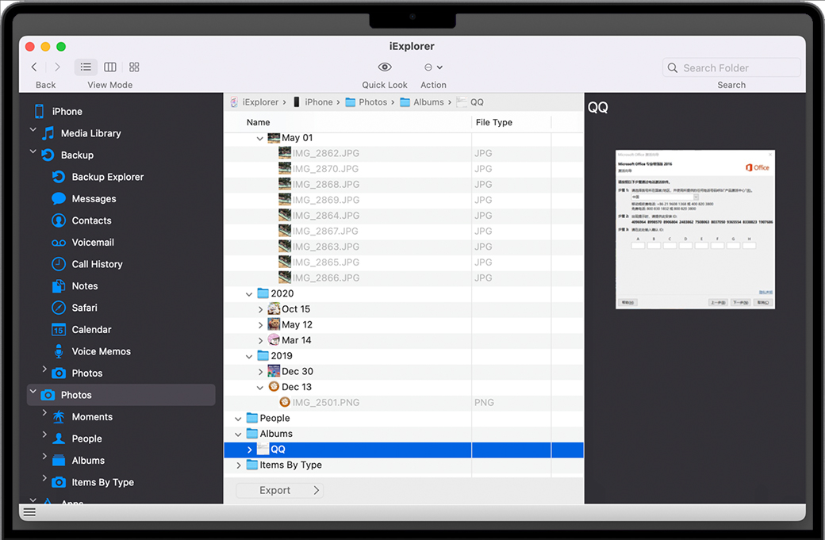Open the Action dropdown menu
The height and width of the screenshot is (540, 825).
pyautogui.click(x=433, y=67)
